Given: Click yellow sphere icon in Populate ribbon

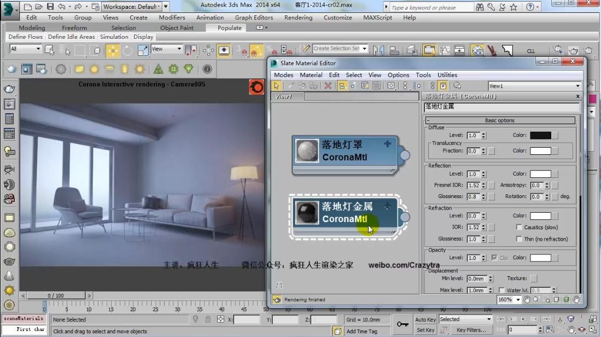Looking at the screenshot, I should pyautogui.click(x=94, y=69).
